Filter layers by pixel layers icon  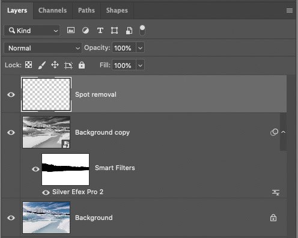[x=71, y=30]
